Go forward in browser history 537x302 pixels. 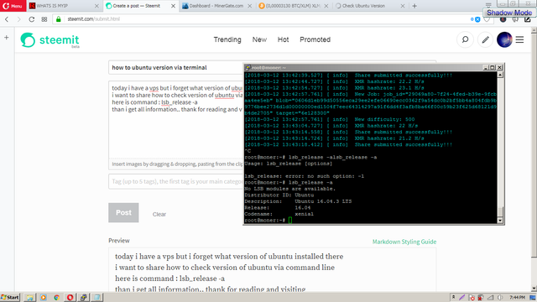18,19
